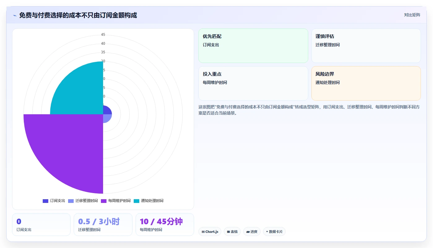This screenshot has height=248, width=433.
Task: Click the axis tick label 40
Action: 103,44
